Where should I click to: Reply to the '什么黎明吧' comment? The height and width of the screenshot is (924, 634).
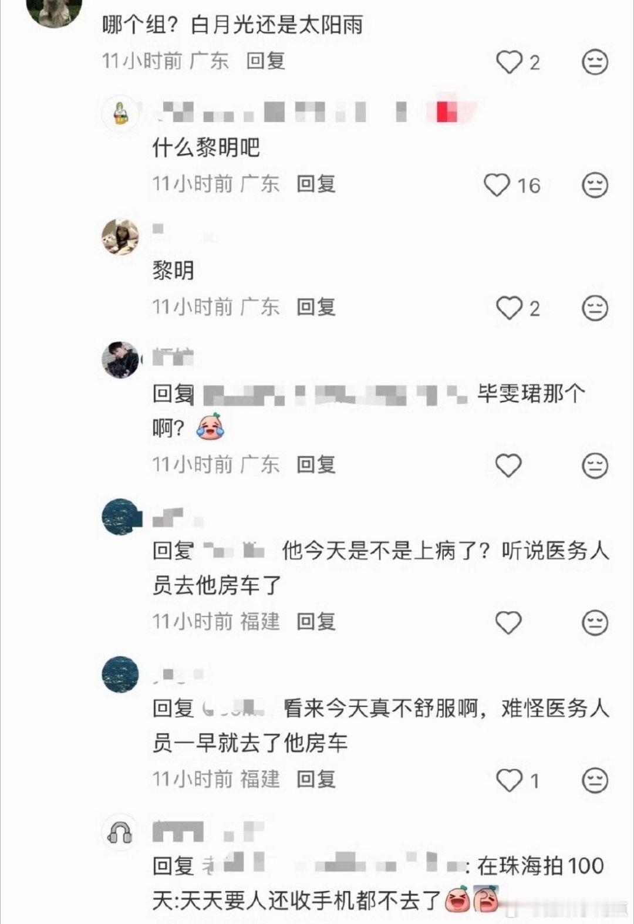click(x=316, y=184)
